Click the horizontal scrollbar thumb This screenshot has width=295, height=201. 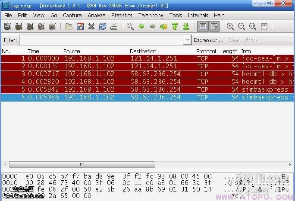[82, 164]
